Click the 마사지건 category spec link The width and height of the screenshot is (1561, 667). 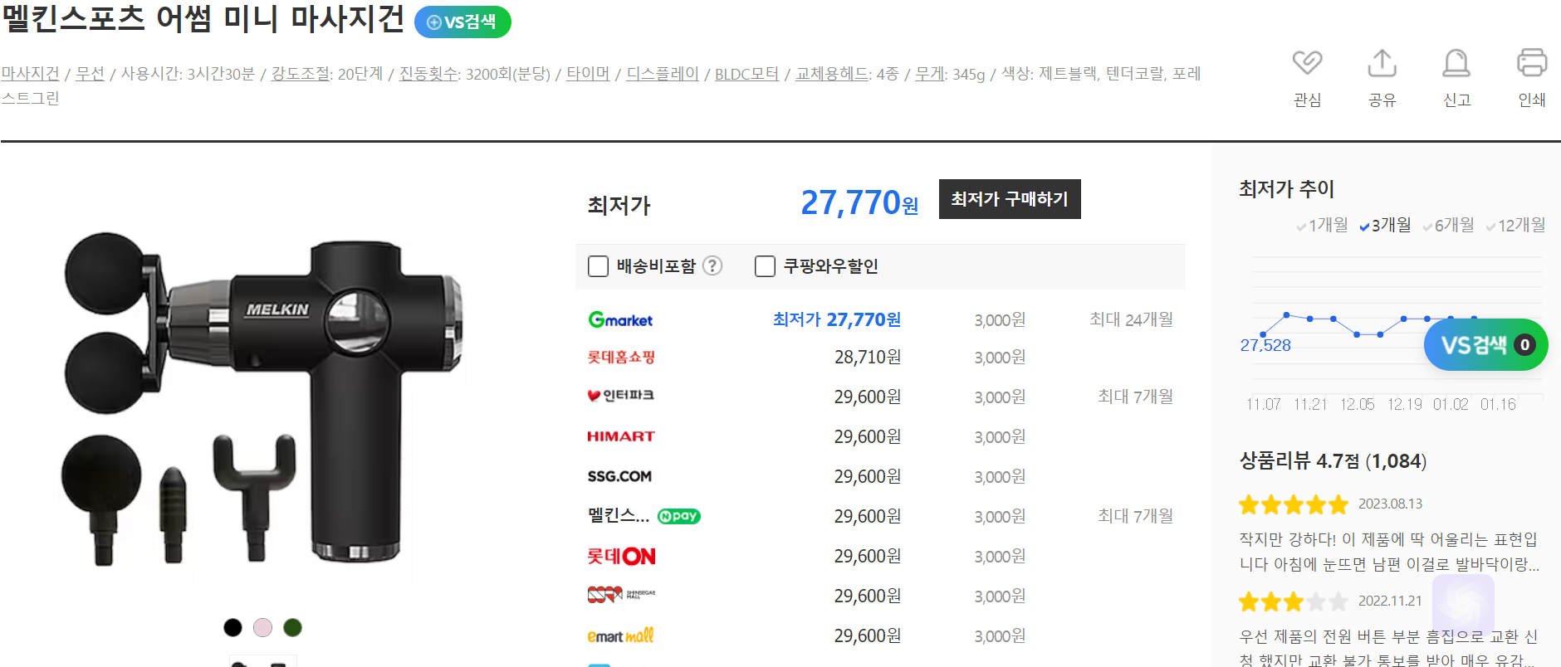[x=31, y=74]
